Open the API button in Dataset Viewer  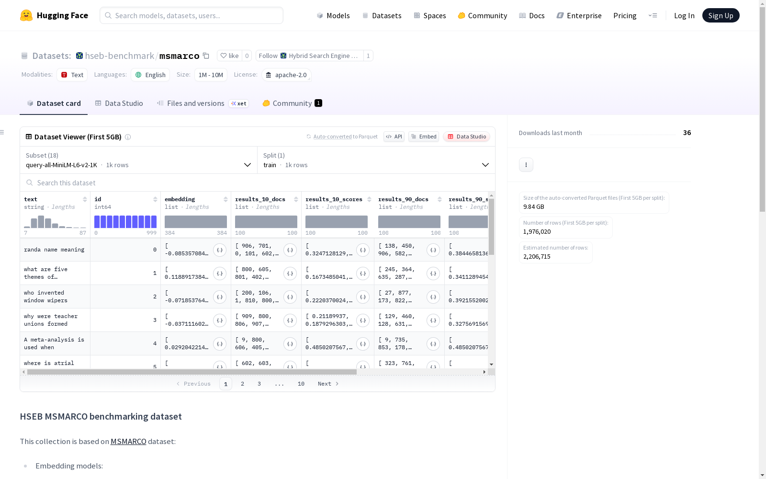click(x=394, y=137)
